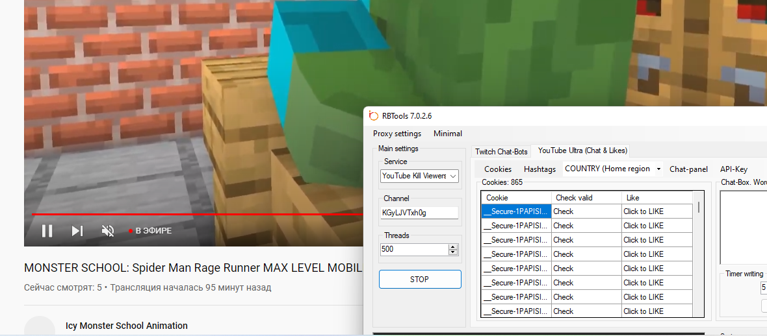The image size is (767, 336).
Task: Open the Service dropdown YouTube Kill Viewers
Action: point(419,176)
